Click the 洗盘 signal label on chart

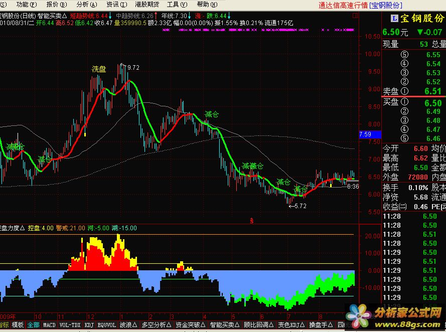[x=99, y=69]
